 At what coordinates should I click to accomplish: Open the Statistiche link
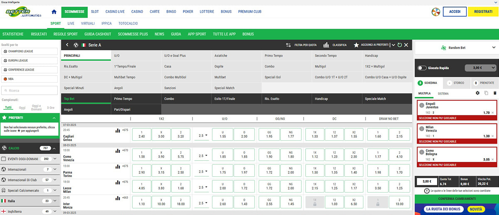[x=13, y=34]
